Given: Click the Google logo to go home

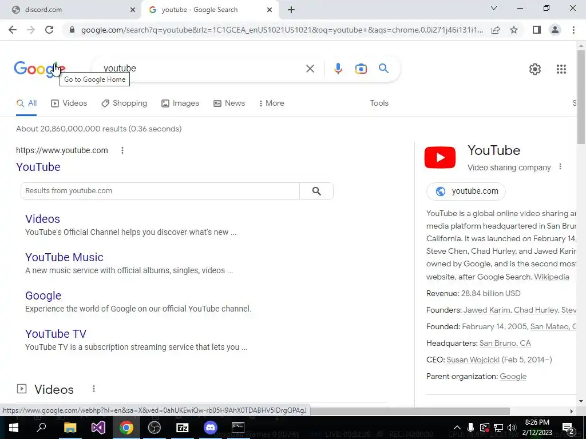Looking at the screenshot, I should [39, 69].
